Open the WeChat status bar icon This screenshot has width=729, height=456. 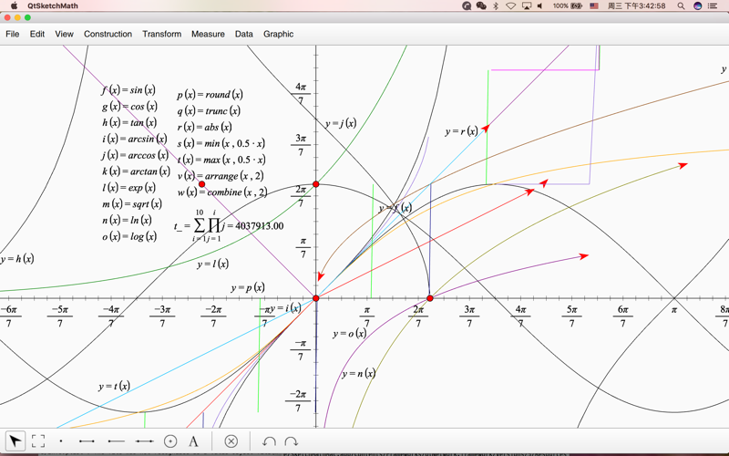click(x=481, y=5)
